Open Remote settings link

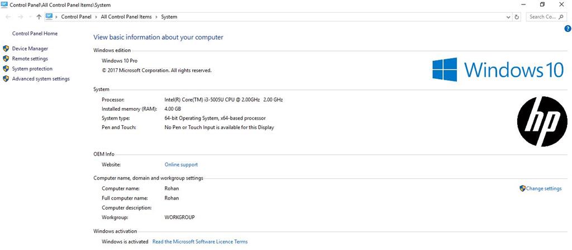click(30, 59)
